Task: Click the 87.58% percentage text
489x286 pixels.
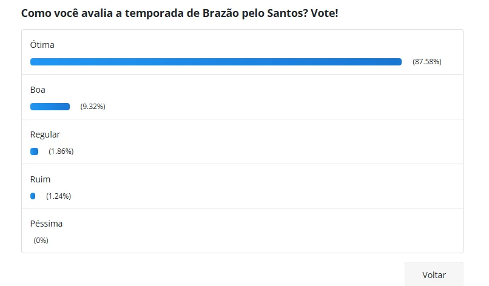Action: point(427,62)
